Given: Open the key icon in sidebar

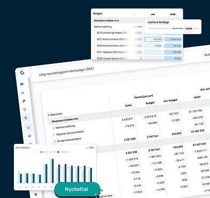Looking at the screenshot, I should [x=24, y=101].
